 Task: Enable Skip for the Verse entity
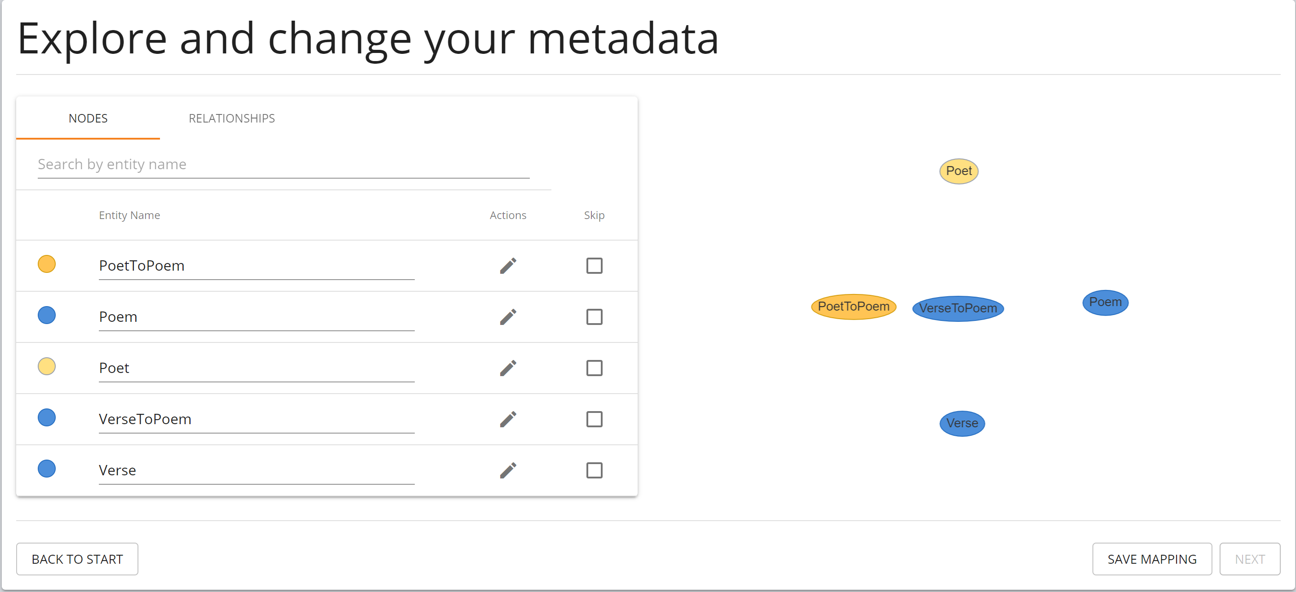click(x=594, y=470)
